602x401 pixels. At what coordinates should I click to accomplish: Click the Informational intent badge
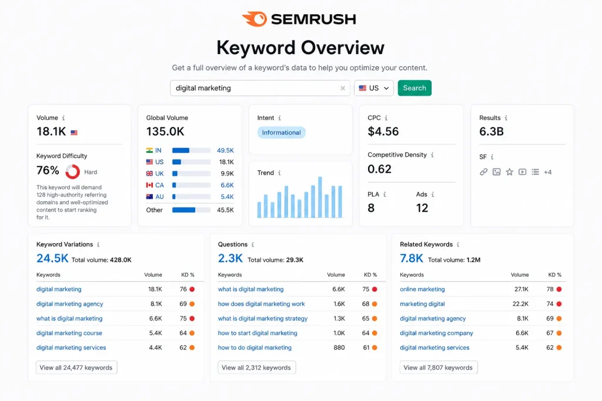(x=282, y=133)
